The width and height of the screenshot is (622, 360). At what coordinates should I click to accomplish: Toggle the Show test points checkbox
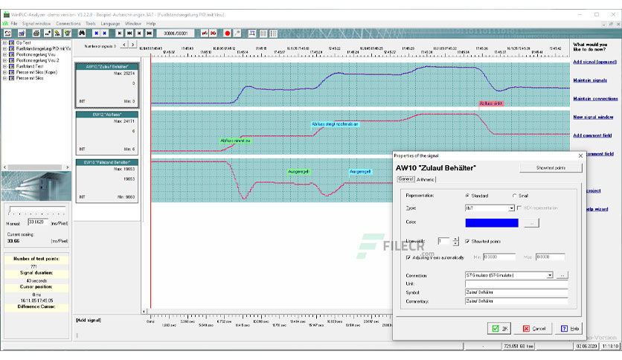point(467,241)
